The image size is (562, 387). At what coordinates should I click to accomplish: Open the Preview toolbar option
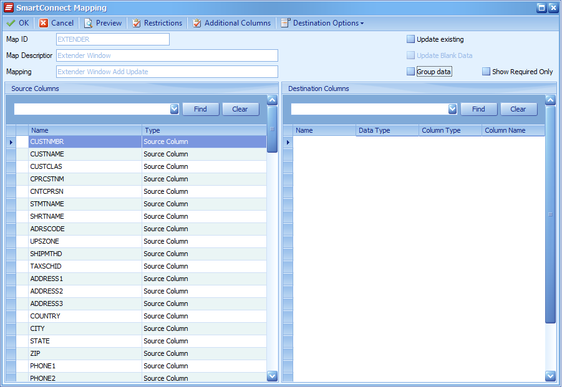click(103, 23)
